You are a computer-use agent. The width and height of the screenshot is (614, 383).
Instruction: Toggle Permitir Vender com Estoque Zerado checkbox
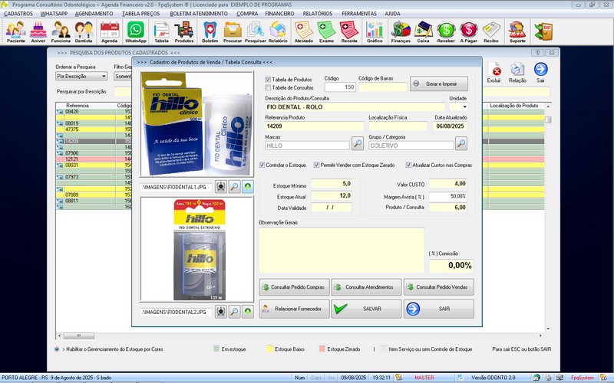316,165
